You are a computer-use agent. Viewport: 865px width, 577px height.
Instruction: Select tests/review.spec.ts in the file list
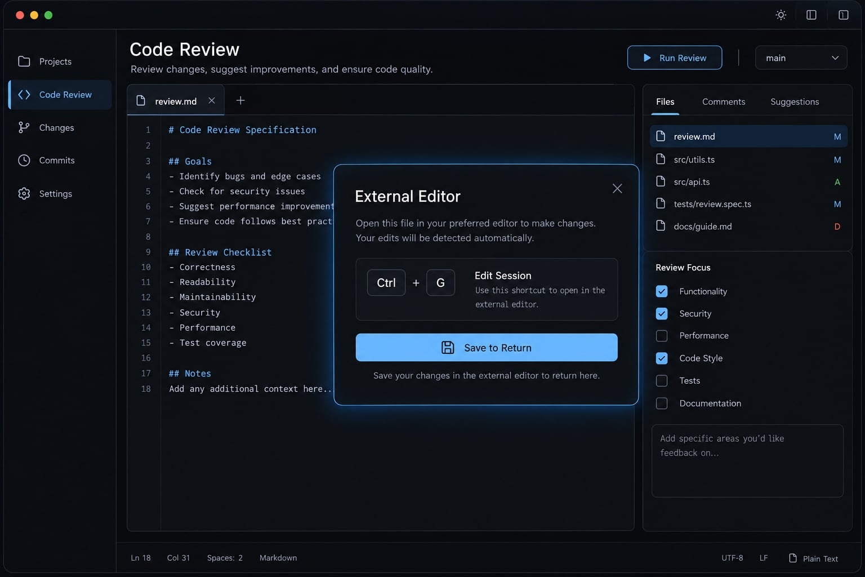[748, 204]
